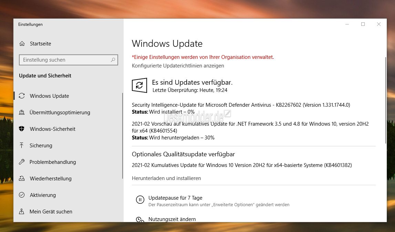Image resolution: width=395 pixels, height=232 pixels.
Task: Click 'Letzte Überprüfung: Heute, 19:24' text
Action: (190, 90)
